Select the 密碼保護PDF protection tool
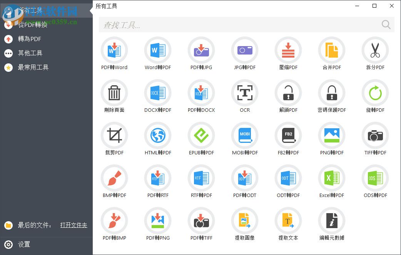This screenshot has width=401, height=255. [332, 96]
